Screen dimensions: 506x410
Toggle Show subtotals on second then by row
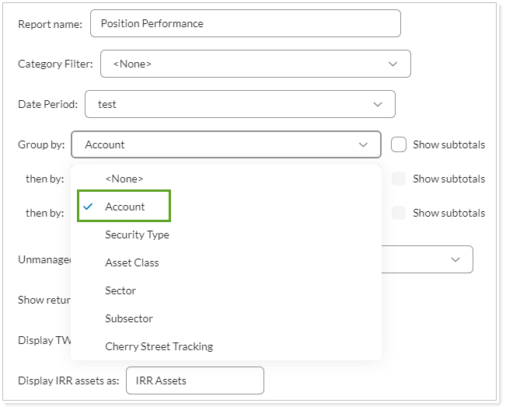399,213
